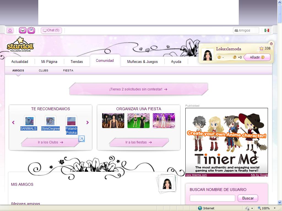The height and width of the screenshot is (211, 282).
Task: Open the Muñecas & Juegos tab
Action: click(142, 62)
